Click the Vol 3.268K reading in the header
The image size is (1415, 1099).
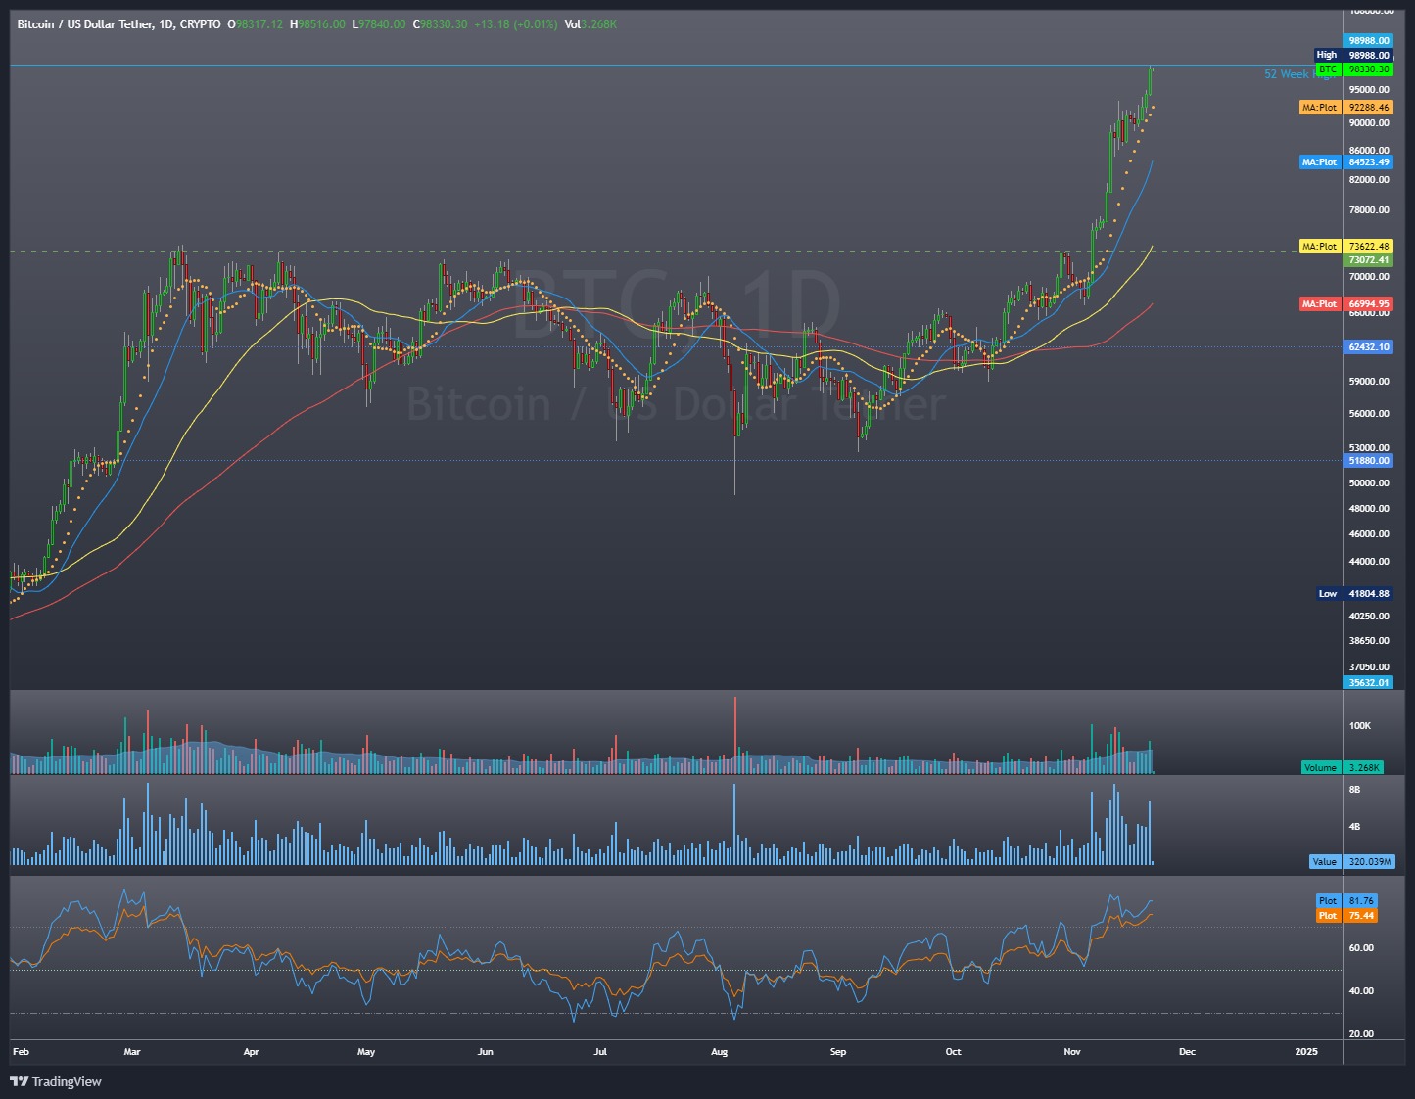(590, 24)
